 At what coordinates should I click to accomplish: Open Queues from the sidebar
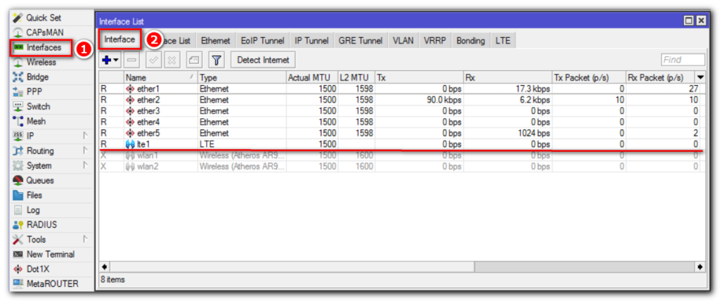[x=39, y=181]
